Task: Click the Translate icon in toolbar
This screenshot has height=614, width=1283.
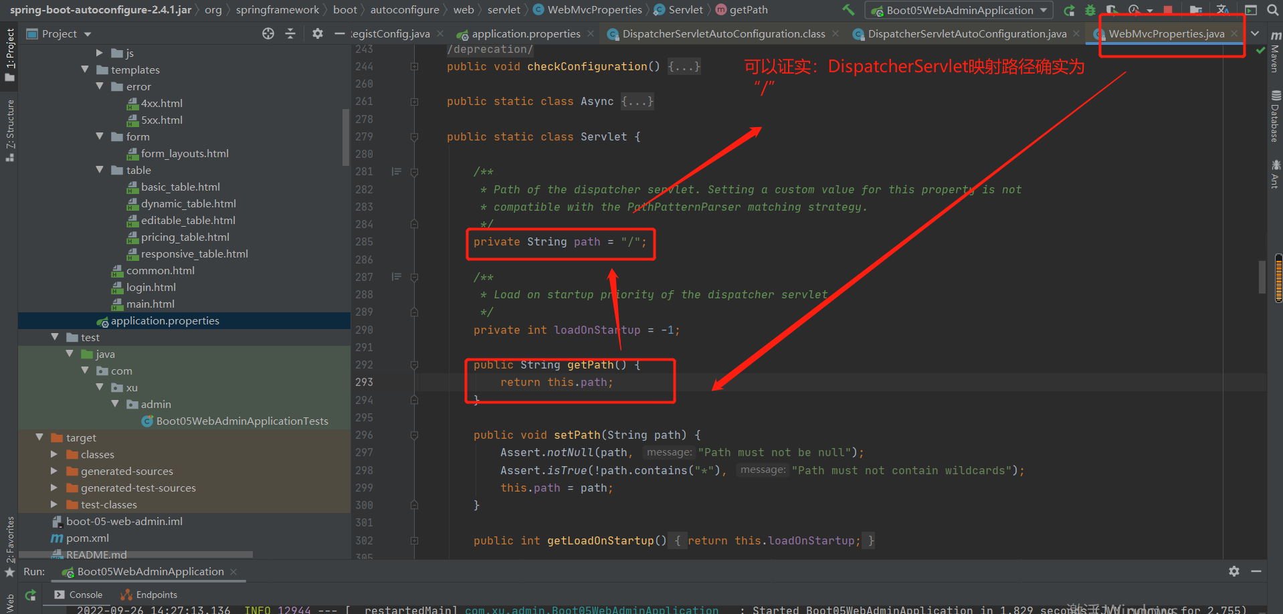Action: click(1223, 10)
